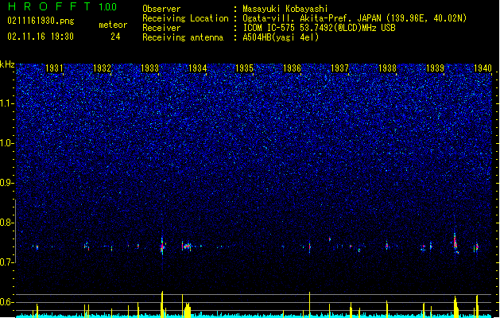Click the HROFFT program title text

click(x=49, y=6)
